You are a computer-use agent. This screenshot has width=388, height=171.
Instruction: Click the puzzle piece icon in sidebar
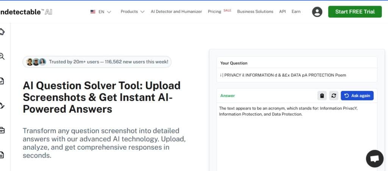click(2, 32)
